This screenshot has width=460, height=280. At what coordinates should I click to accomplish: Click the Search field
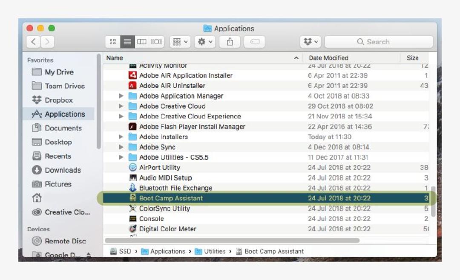pos(379,42)
